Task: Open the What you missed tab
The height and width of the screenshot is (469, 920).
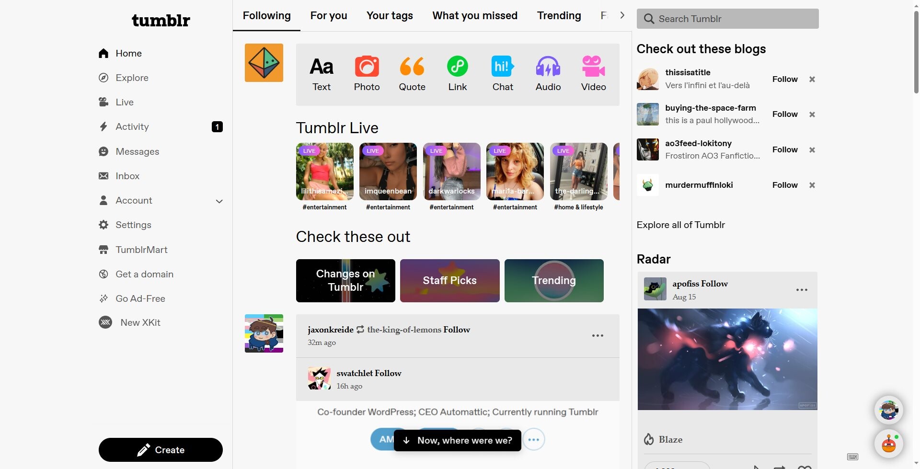Action: pos(475,15)
